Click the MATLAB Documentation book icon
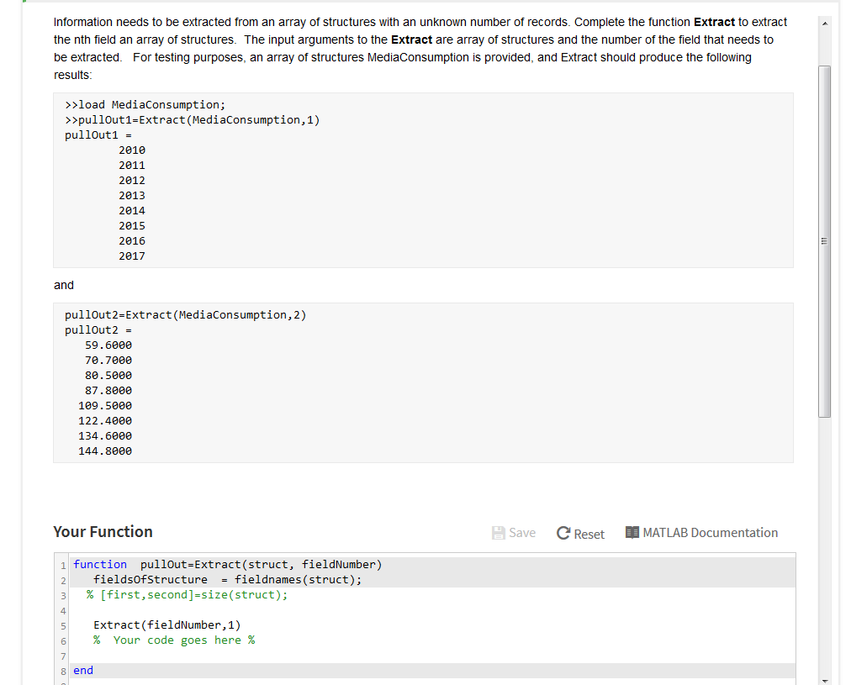851x685 pixels. point(632,533)
